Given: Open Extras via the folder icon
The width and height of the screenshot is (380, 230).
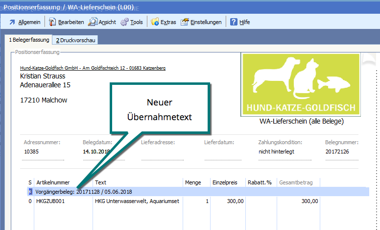Looking at the screenshot, I should click(x=155, y=22).
